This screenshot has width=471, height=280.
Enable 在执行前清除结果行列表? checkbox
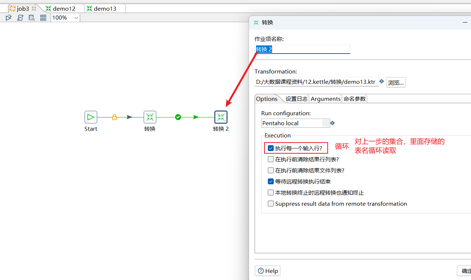(x=271, y=159)
